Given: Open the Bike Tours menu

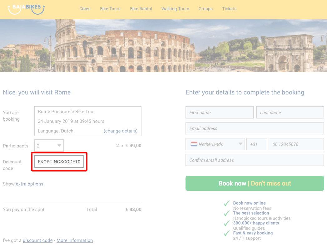Looking at the screenshot, I should [x=110, y=9].
